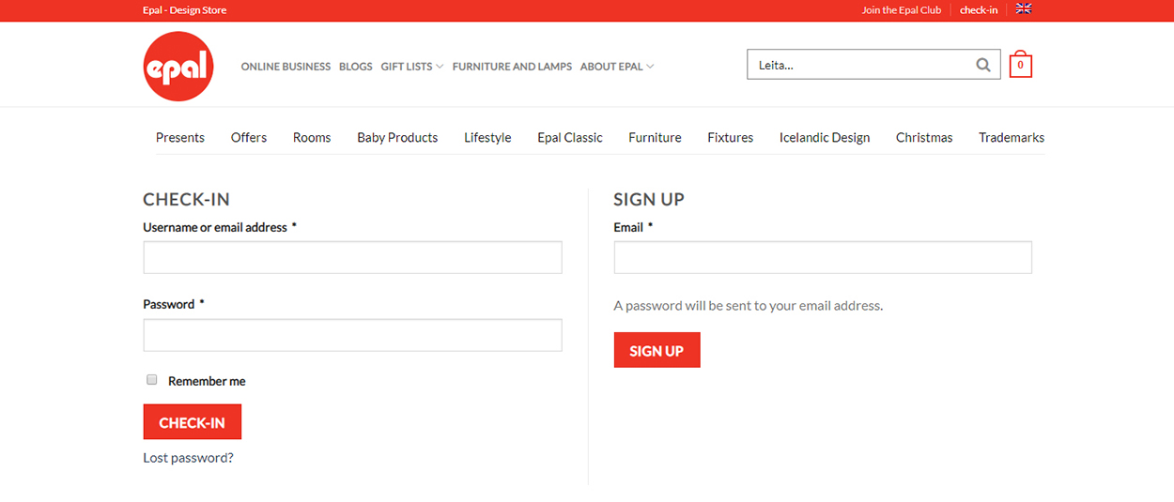This screenshot has height=502, width=1174.
Task: Click the UK flag language icon
Action: (1024, 9)
